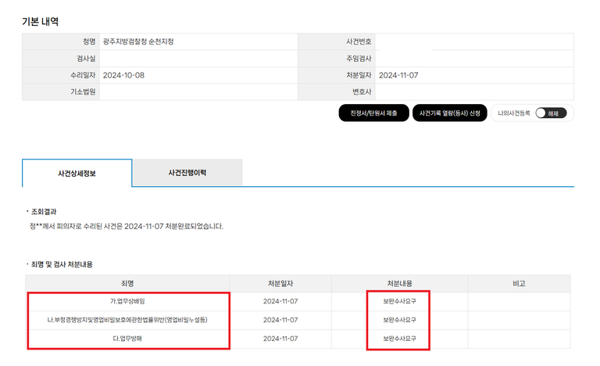Select the 수리일자 value 2024-10-08
This screenshot has height=366, width=600.
123,75
